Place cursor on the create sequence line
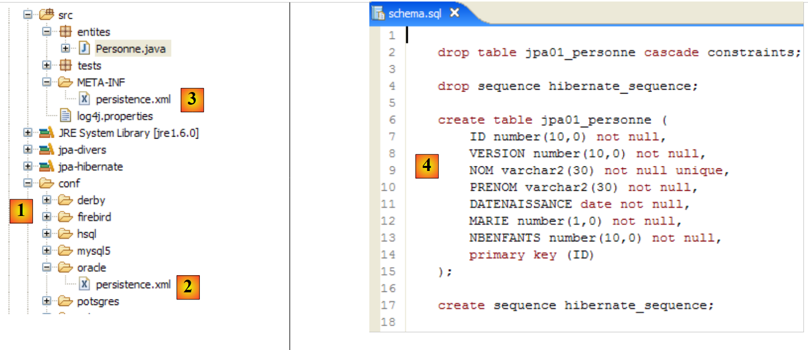 click(575, 305)
